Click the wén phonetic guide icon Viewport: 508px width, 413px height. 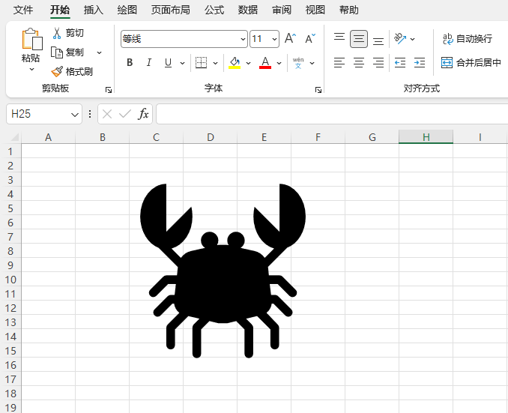coord(298,62)
